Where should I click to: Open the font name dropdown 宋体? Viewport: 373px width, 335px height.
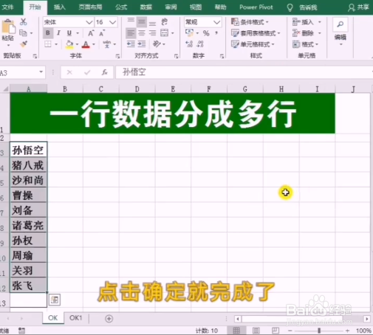click(x=89, y=22)
